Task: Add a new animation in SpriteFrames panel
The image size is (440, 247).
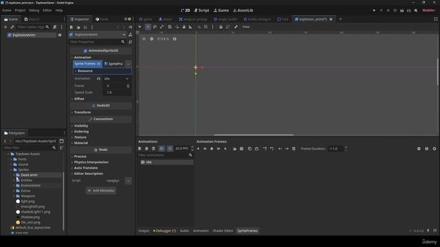Action: pos(140,149)
